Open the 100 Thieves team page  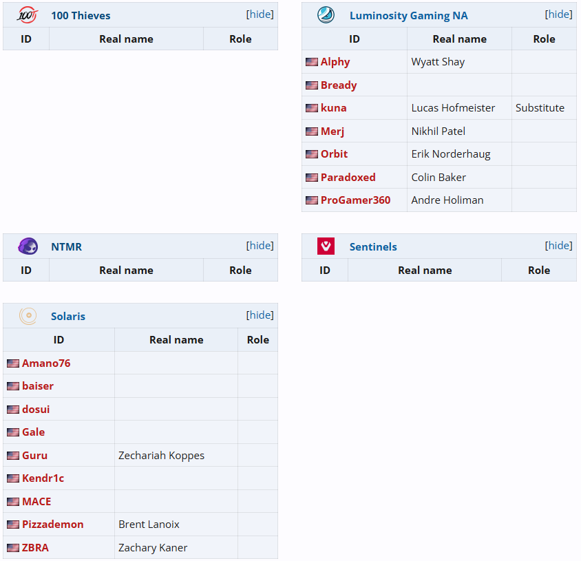(x=81, y=16)
